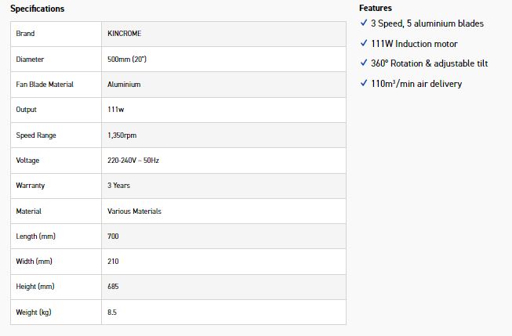
Task: Click the Height (mm) row label
Action: [35, 287]
